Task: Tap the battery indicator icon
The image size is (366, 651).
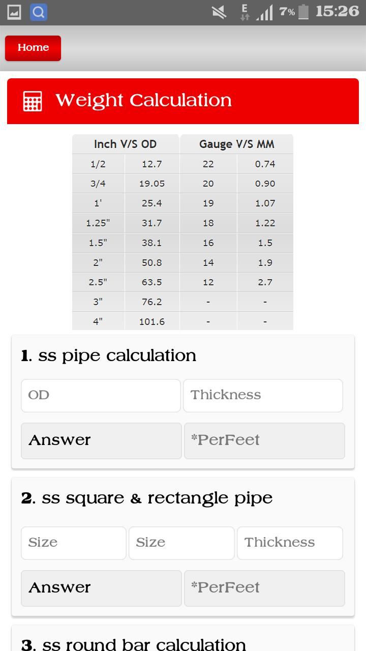Action: coord(303,12)
